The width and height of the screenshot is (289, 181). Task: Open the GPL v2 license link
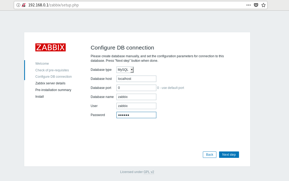(149, 172)
